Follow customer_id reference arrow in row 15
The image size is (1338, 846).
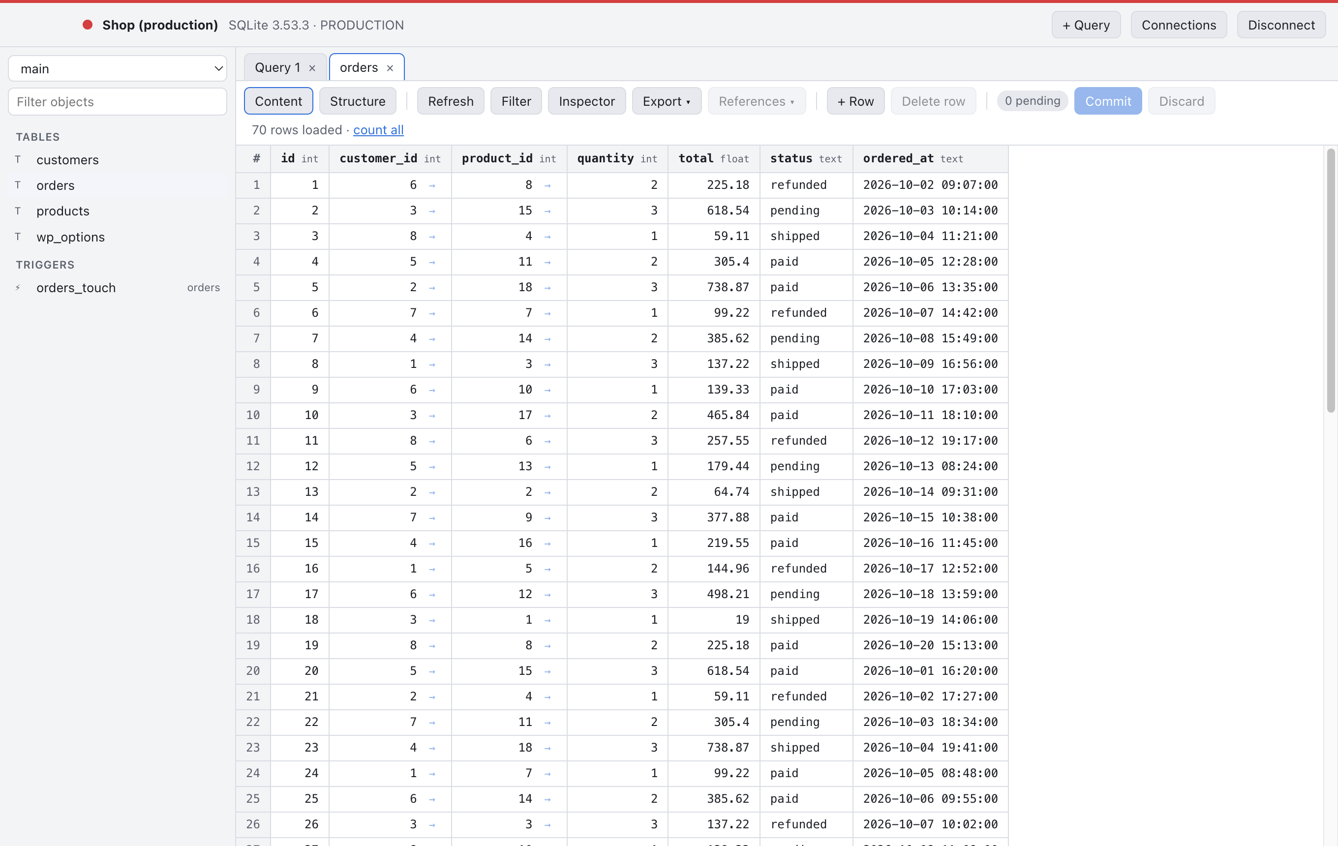432,544
